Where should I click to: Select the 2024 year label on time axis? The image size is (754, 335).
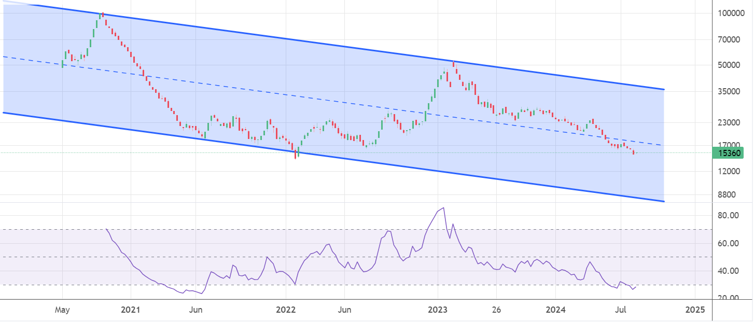click(555, 310)
